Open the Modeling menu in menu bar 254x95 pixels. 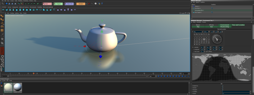coord(20,1)
